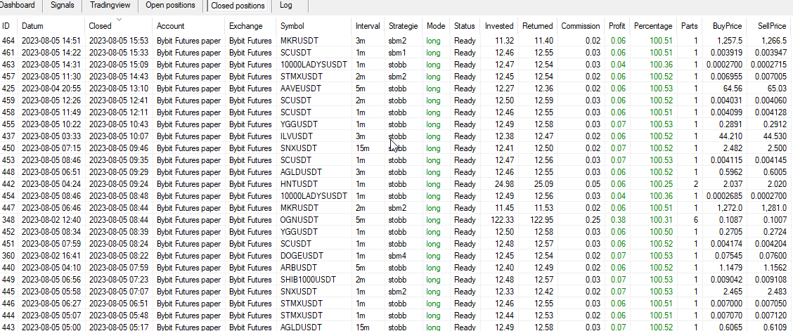Sort by the Profit column header
This screenshot has height=331, width=793.
pos(617,26)
